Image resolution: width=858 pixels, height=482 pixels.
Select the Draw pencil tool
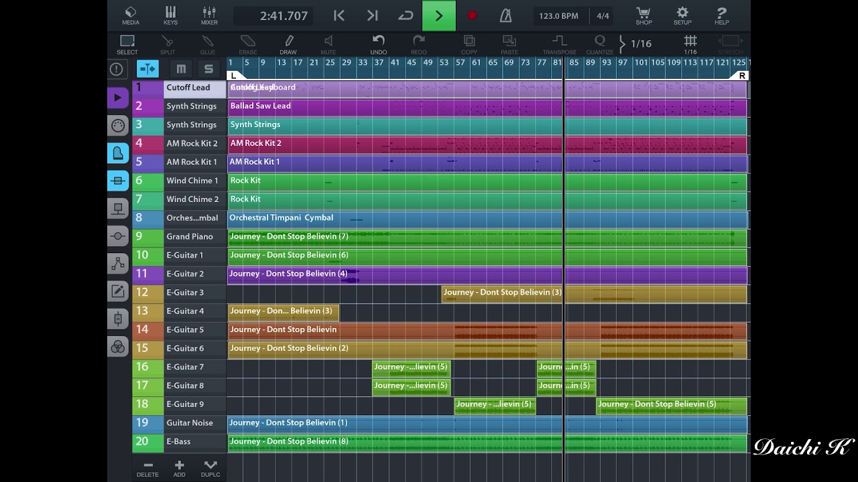(x=288, y=45)
